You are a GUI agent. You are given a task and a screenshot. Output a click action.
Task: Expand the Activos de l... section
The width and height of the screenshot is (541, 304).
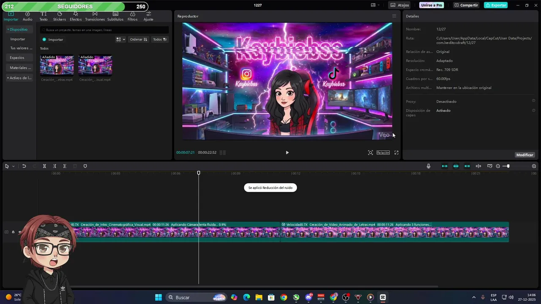click(19, 78)
